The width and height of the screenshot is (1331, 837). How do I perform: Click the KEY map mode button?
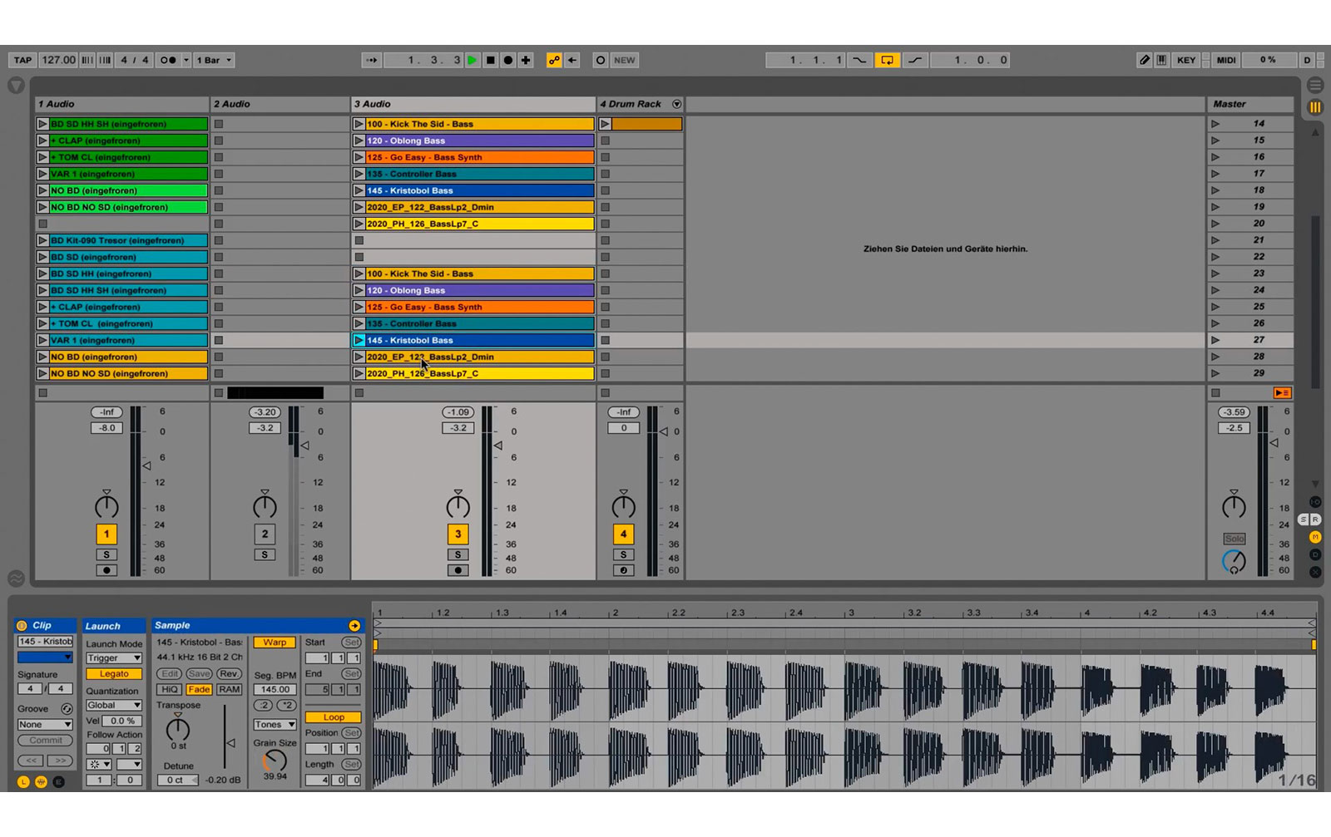tap(1186, 60)
